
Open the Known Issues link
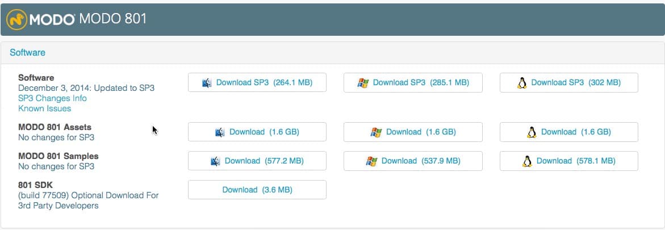tap(45, 108)
